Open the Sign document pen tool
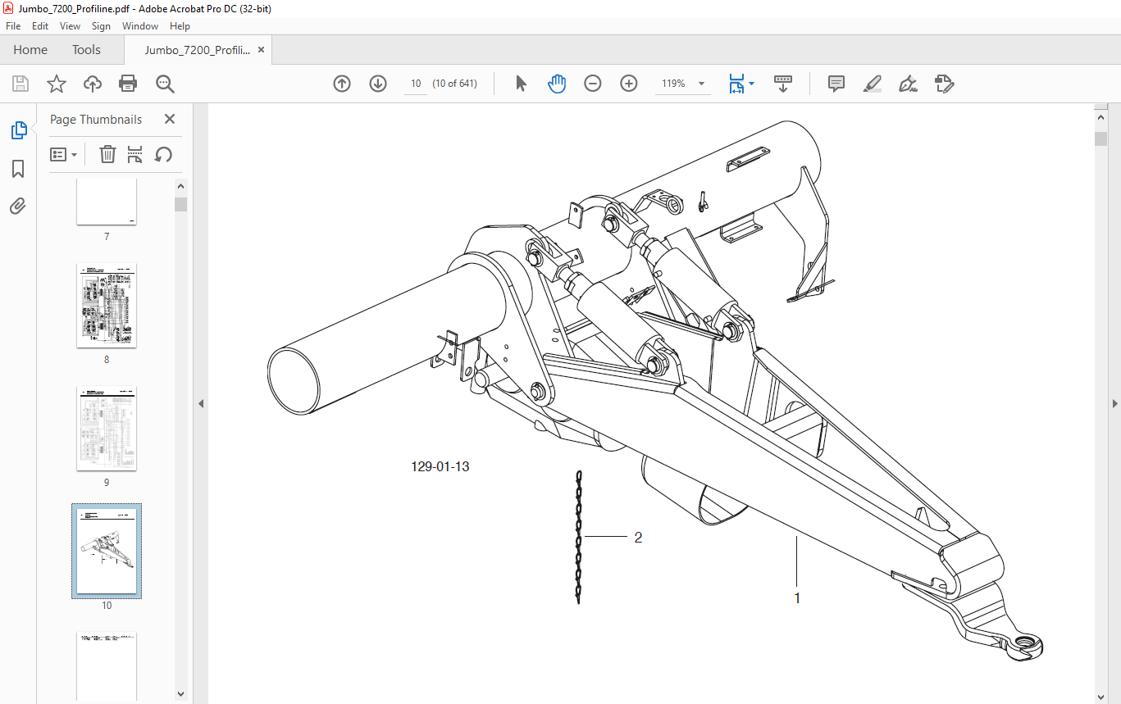Image resolution: width=1121 pixels, height=704 pixels. (908, 84)
